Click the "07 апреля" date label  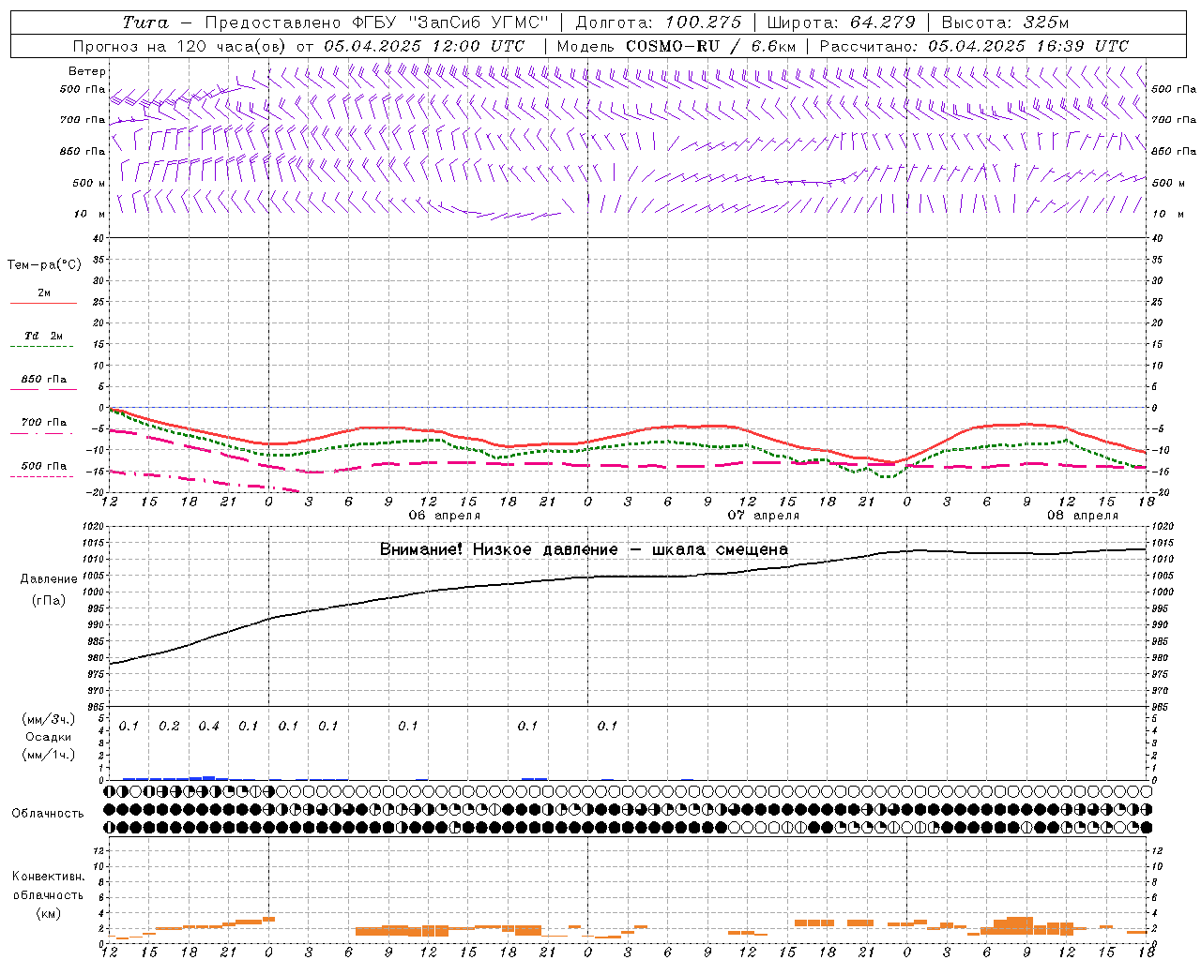tap(764, 516)
